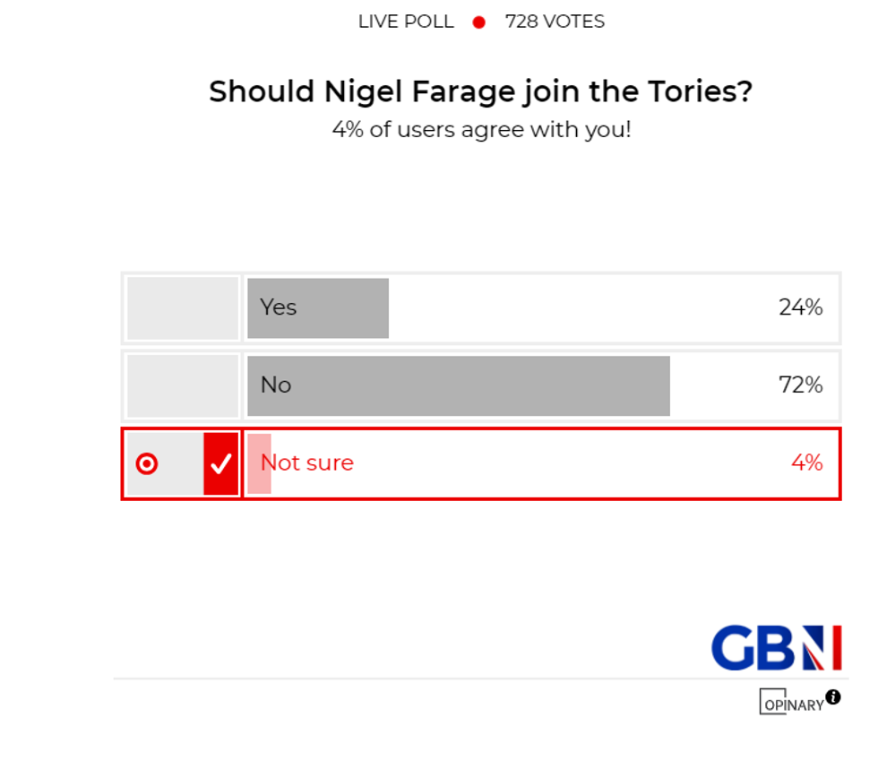Click the gray selector box on the No row
Screen dimensions: 878x778
181,385
